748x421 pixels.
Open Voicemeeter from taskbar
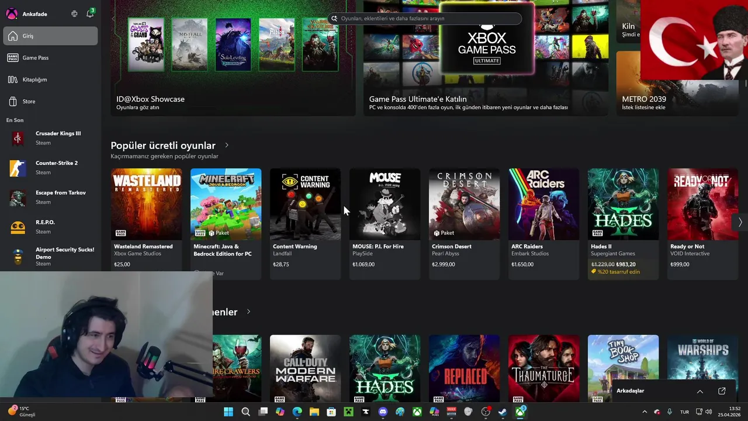coord(451,412)
